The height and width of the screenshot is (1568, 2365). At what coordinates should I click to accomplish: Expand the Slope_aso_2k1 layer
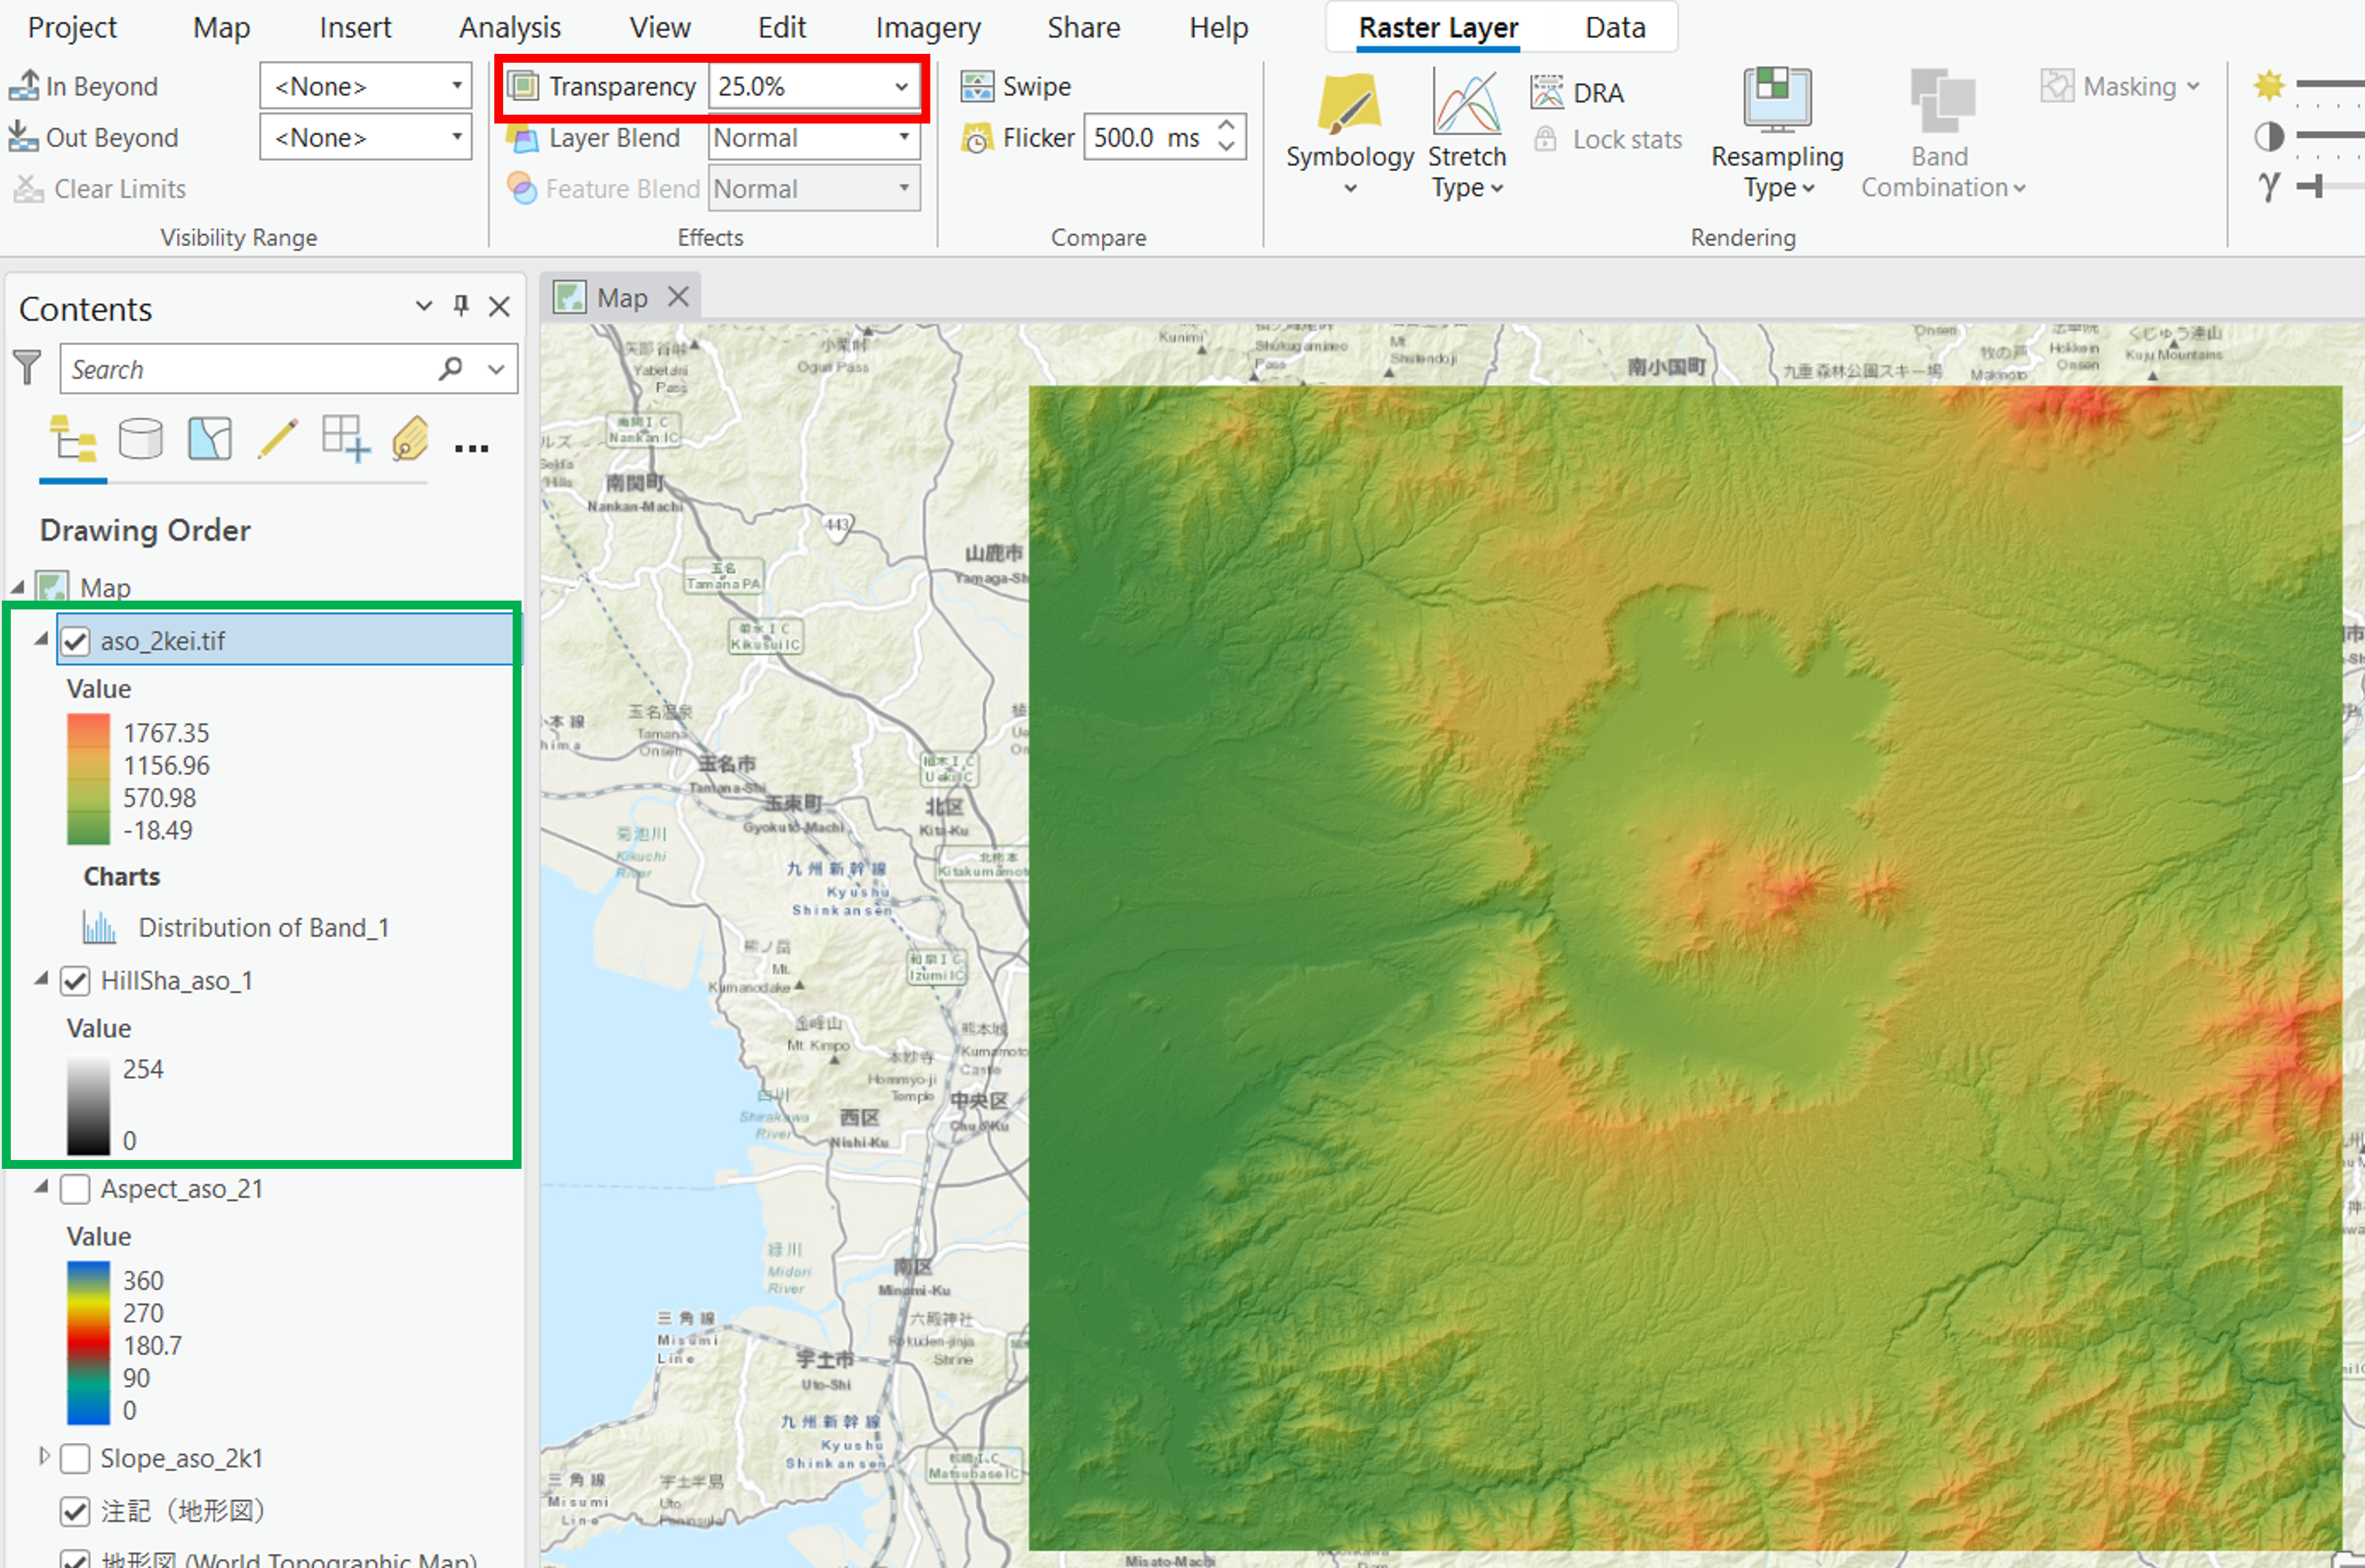click(43, 1456)
